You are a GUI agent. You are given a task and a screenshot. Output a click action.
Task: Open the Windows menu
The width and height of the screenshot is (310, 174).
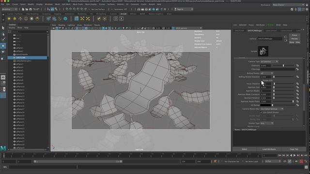click(48, 4)
